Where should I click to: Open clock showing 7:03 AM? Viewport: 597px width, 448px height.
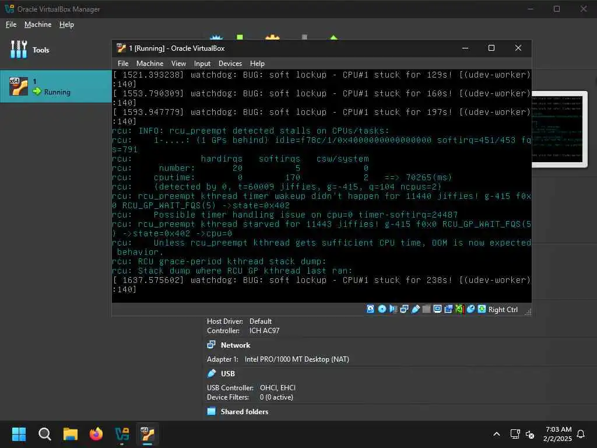(558, 434)
